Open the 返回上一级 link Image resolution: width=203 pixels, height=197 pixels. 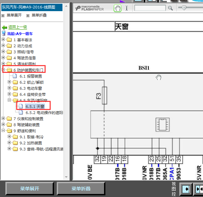[x=18, y=27]
